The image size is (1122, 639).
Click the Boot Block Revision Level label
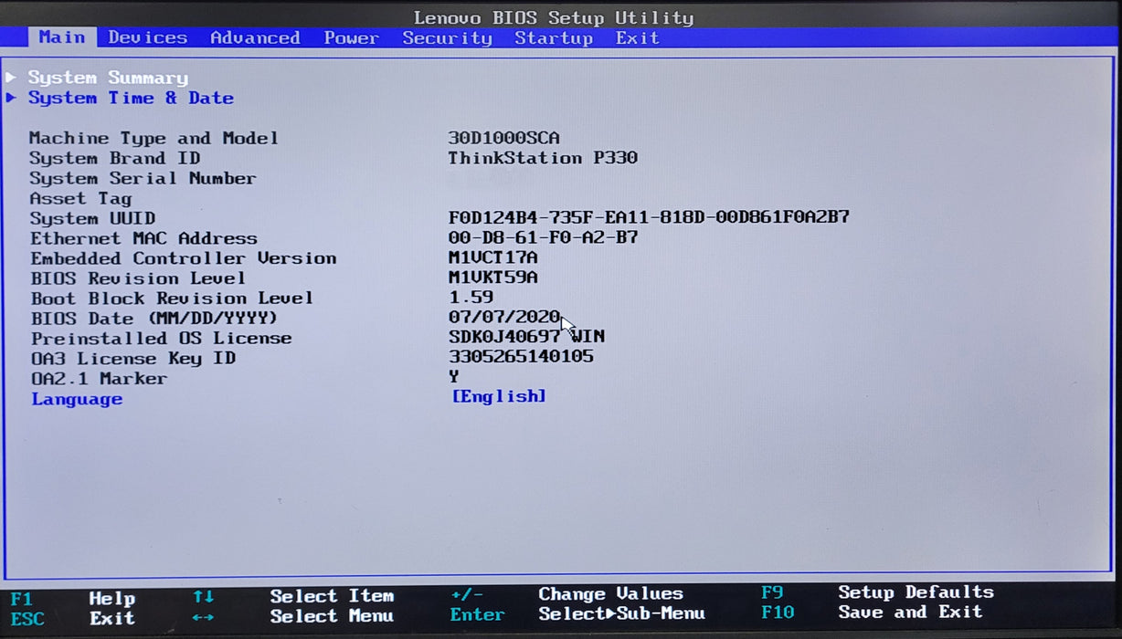tap(172, 299)
